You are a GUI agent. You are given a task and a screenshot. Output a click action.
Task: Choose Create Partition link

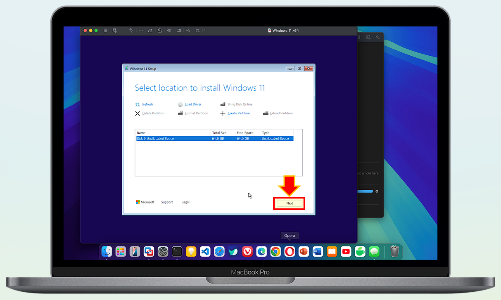coord(239,113)
